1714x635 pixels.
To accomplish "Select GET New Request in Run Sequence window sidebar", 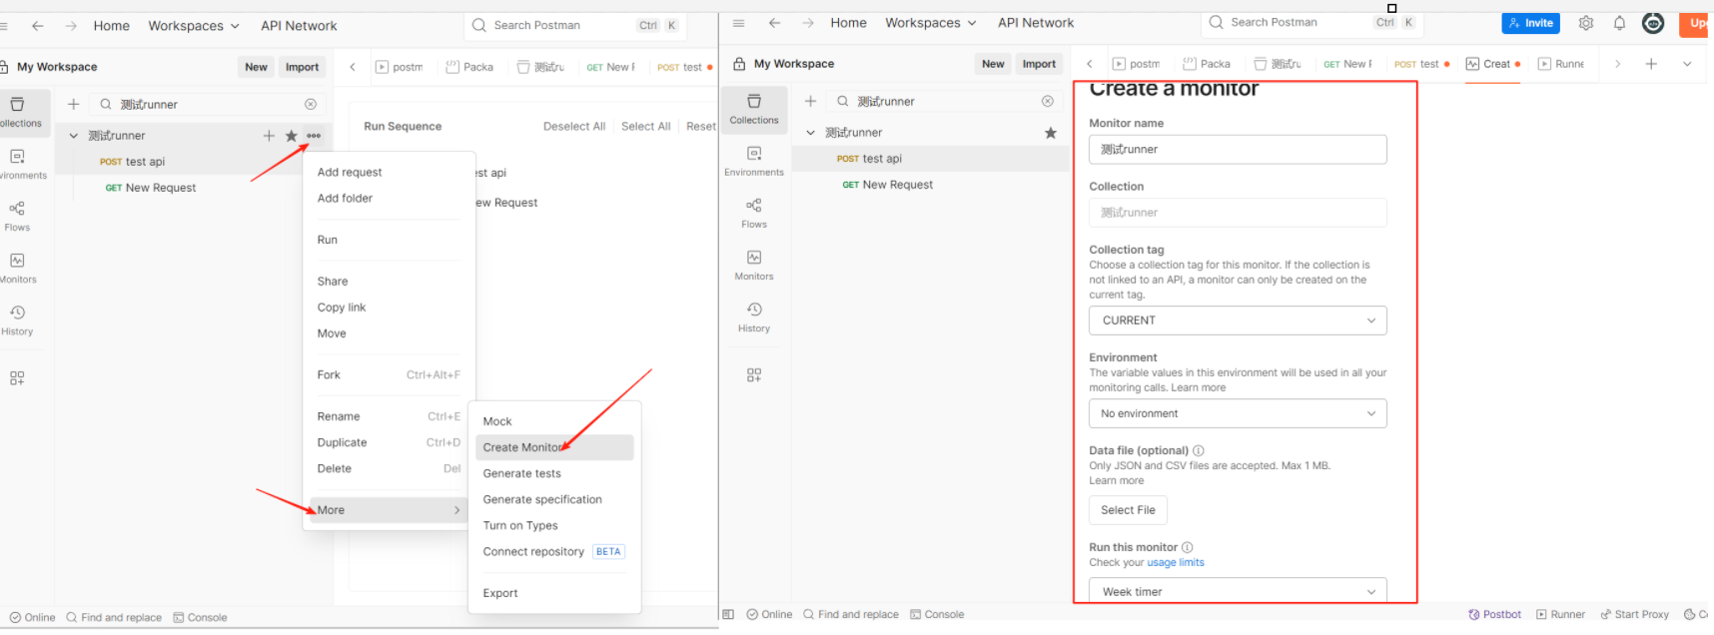I will [151, 188].
